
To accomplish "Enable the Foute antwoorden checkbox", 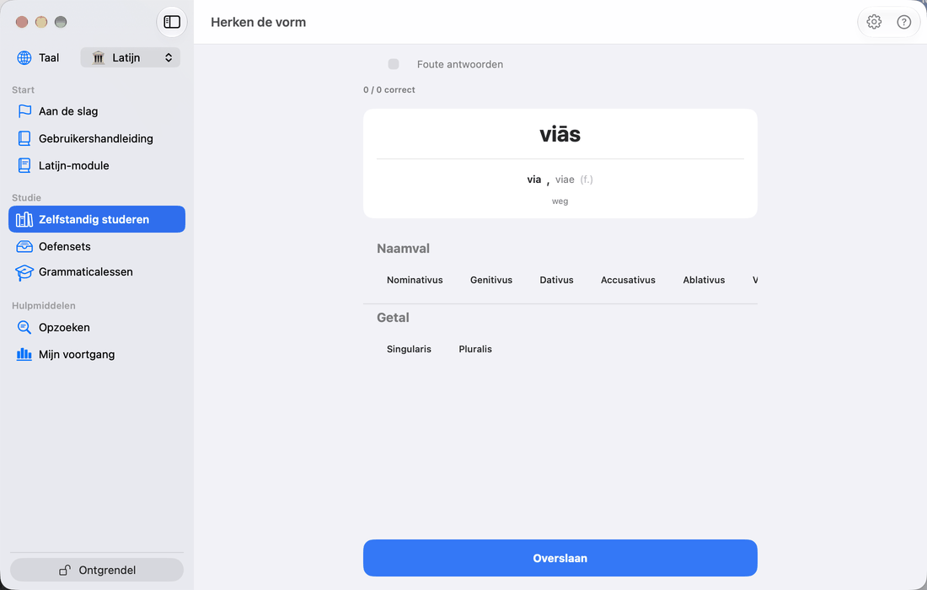I will [394, 64].
